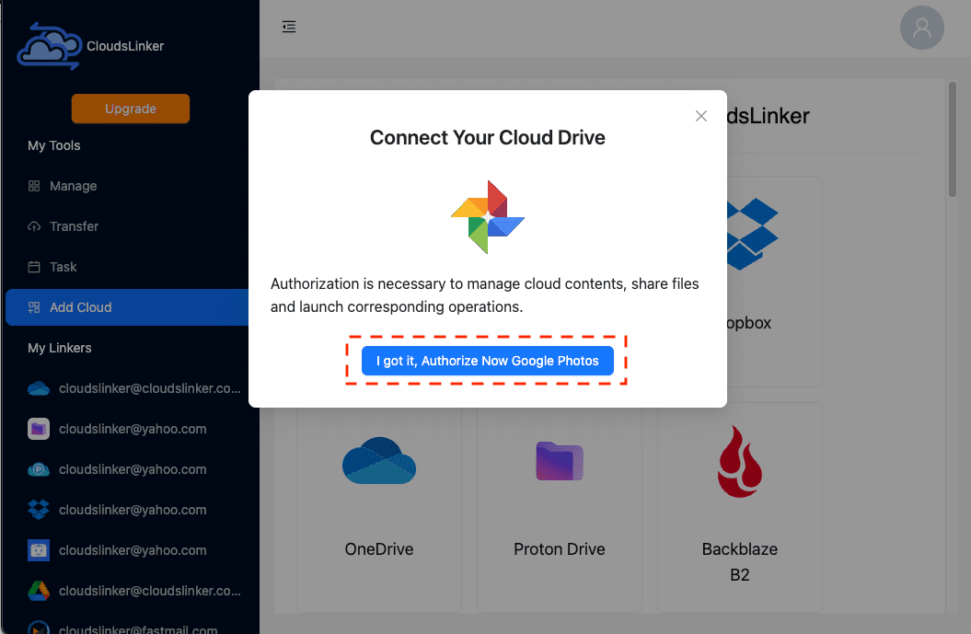971x634 pixels.
Task: Close the Connect Your Cloud Drive dialog
Action: (701, 116)
